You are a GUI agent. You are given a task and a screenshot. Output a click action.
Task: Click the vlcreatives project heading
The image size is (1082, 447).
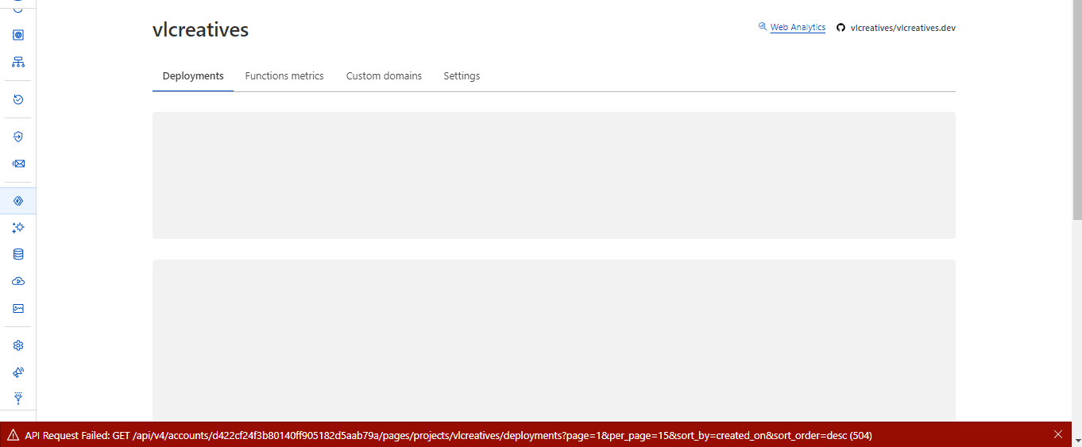[200, 30]
